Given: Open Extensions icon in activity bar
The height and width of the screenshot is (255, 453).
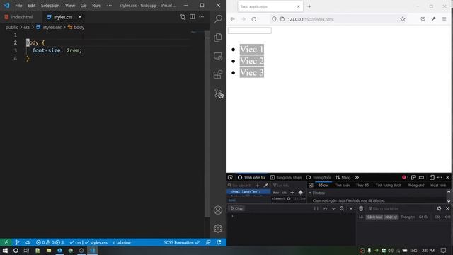Looking at the screenshot, I should click(x=218, y=74).
